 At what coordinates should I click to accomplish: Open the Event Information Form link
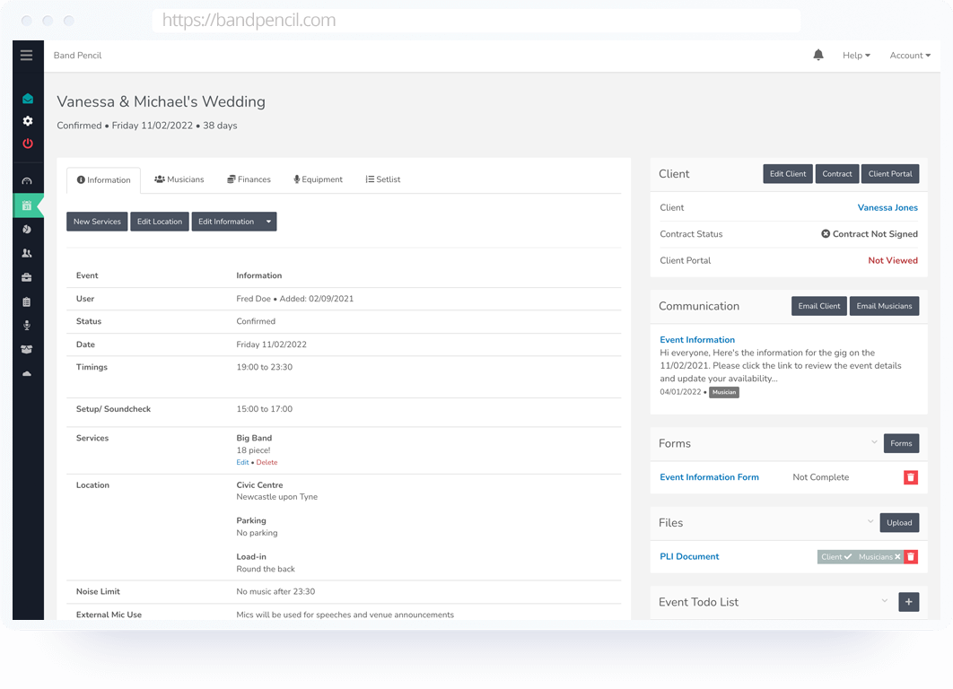pyautogui.click(x=709, y=477)
